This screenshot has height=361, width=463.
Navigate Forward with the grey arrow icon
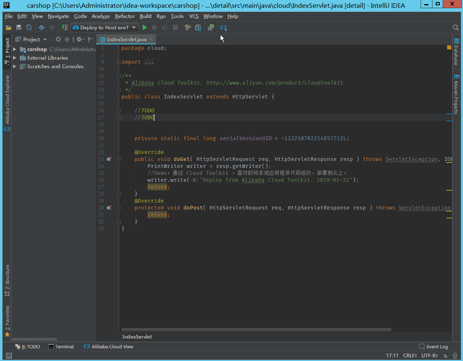coord(52,27)
